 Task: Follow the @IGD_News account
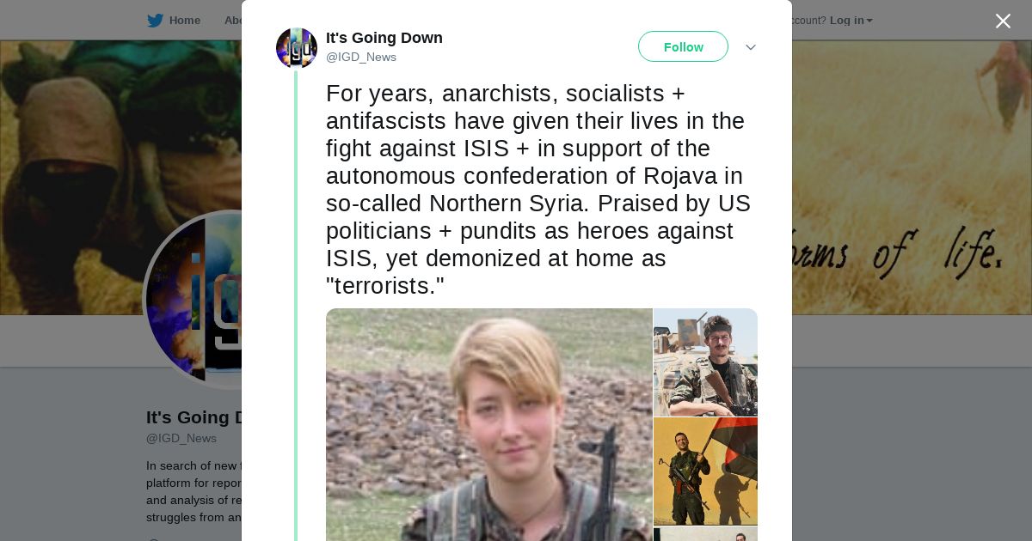click(683, 47)
